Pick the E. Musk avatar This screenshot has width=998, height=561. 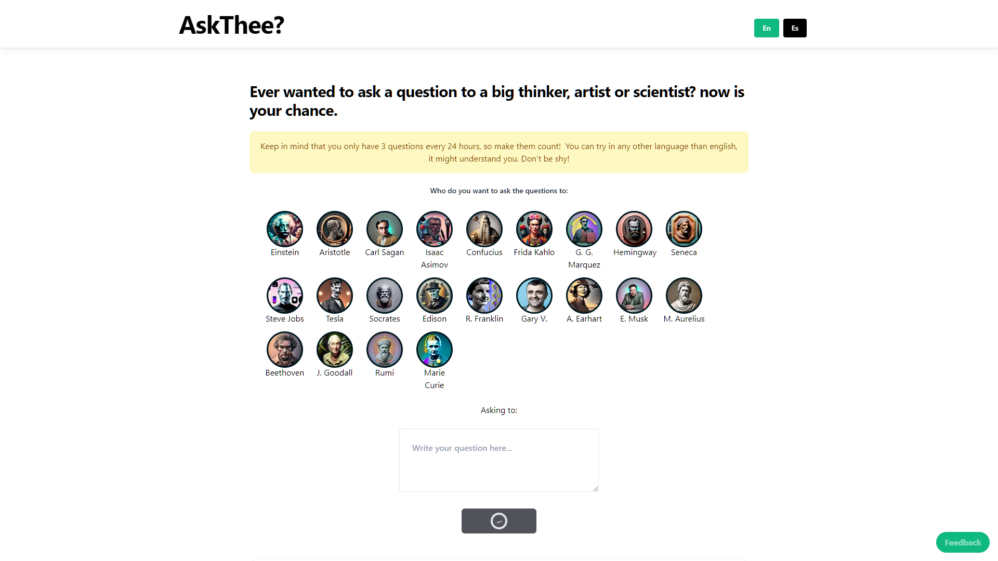click(x=634, y=295)
